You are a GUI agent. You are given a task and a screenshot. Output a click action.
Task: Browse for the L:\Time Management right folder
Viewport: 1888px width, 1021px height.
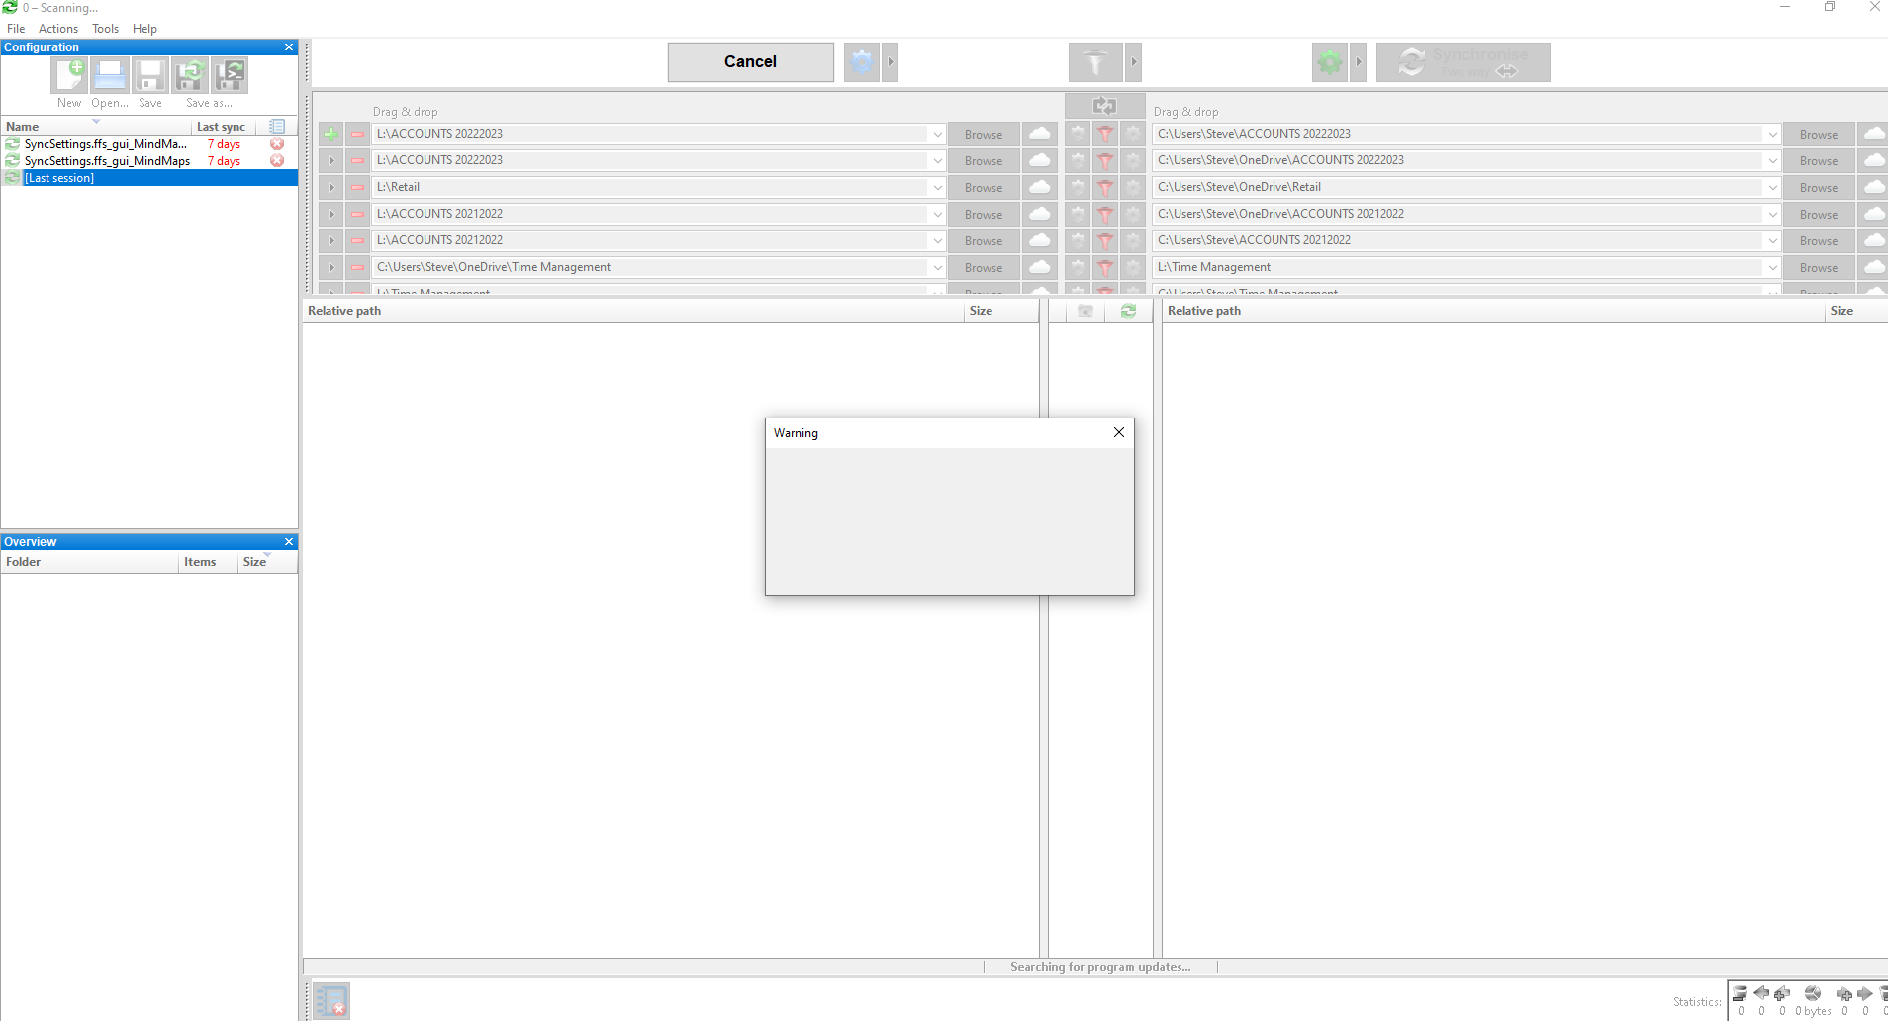[x=1819, y=267]
